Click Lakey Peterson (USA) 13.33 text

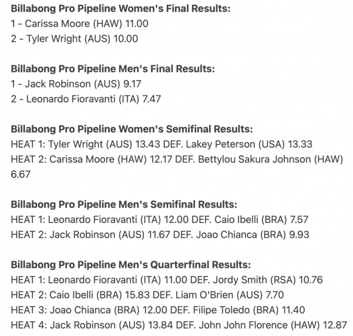point(249,144)
